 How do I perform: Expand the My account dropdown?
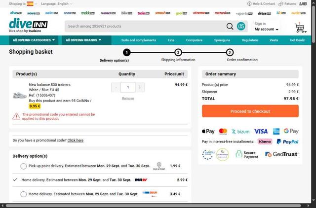click(266, 30)
